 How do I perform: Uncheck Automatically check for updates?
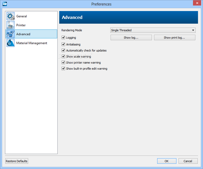click(63, 50)
